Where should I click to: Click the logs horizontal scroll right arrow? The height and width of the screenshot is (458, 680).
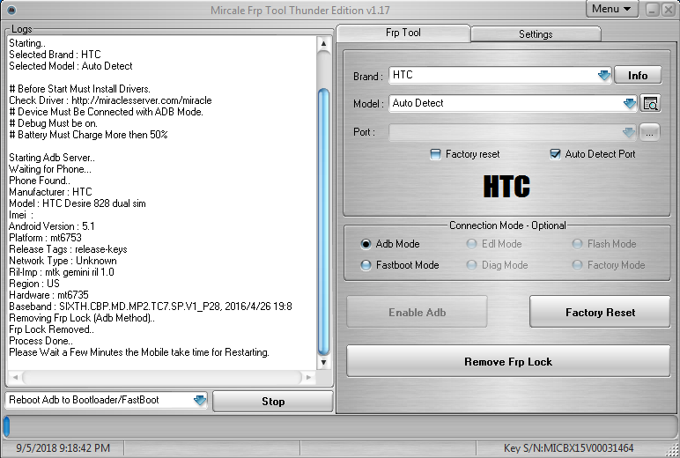[x=308, y=377]
